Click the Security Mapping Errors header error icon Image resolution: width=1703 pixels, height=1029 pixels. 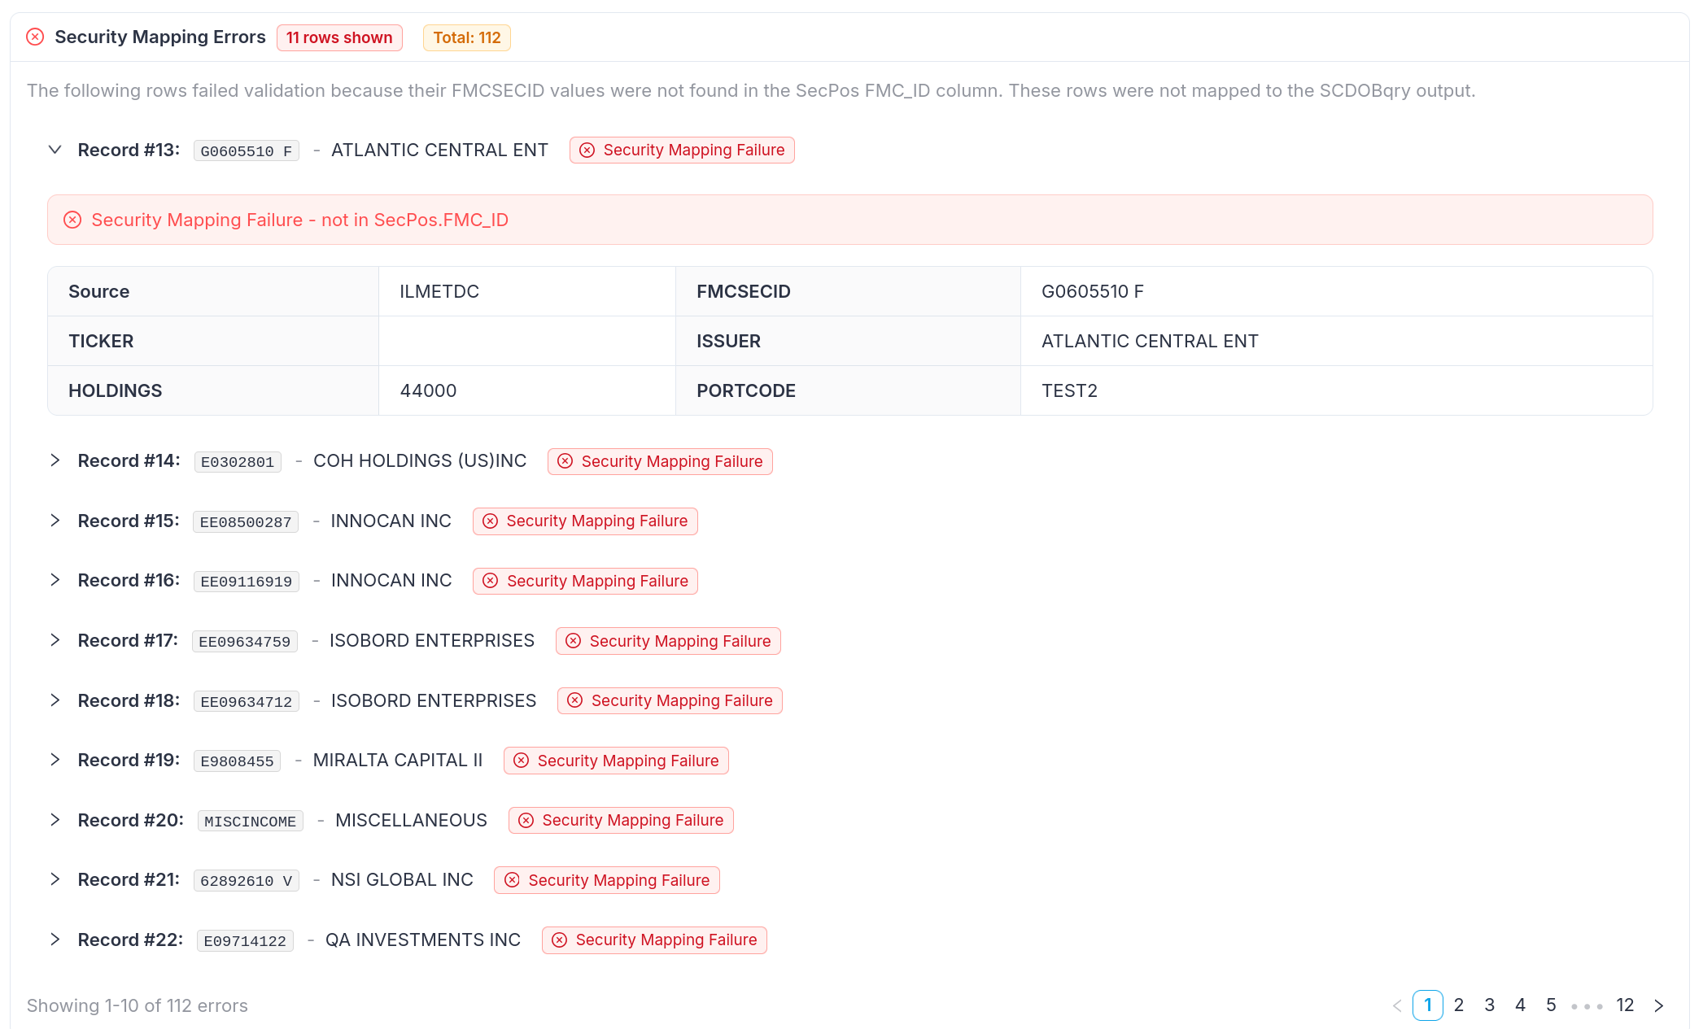click(35, 37)
